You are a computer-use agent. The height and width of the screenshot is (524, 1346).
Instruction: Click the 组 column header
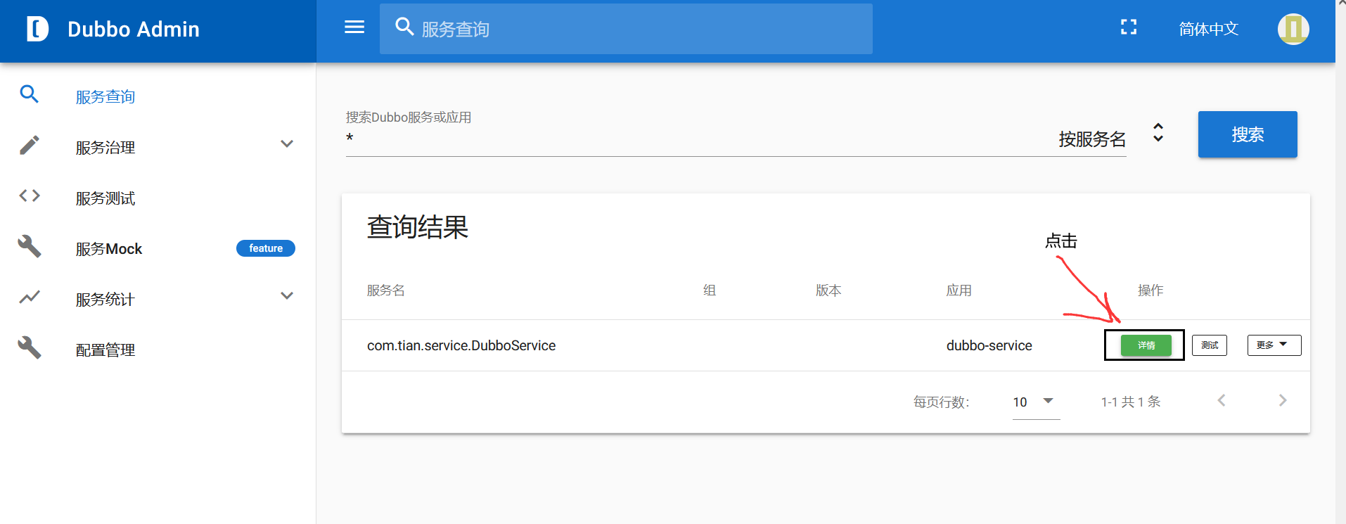click(710, 290)
